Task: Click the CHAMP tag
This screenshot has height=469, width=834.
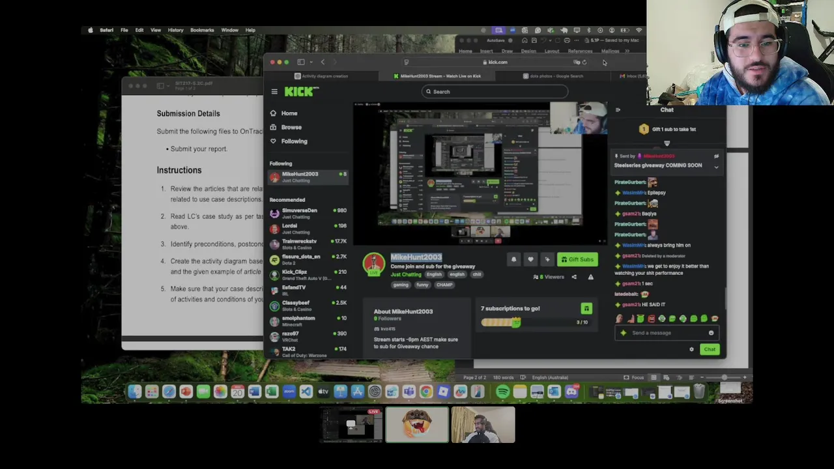Action: 444,285
